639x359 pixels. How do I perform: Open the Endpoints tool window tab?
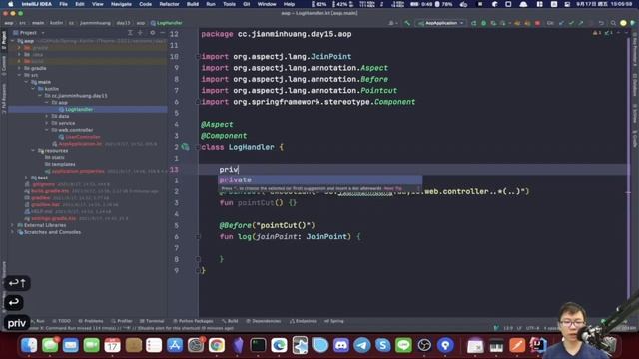click(x=303, y=321)
